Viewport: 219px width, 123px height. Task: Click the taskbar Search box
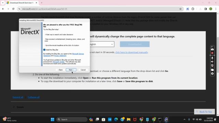point(72,120)
